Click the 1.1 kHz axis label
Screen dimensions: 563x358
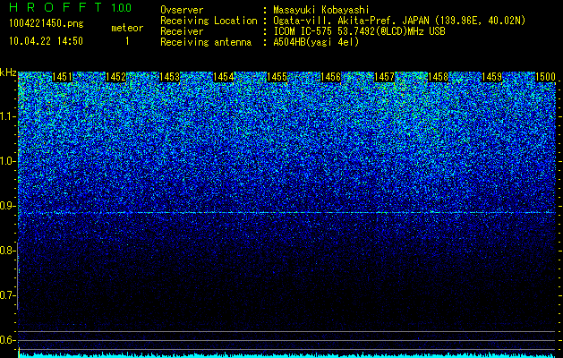pyautogui.click(x=7, y=116)
